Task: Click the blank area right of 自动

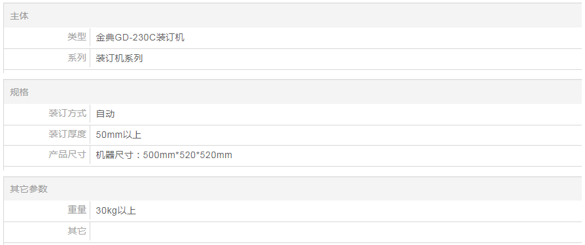Action: click(x=348, y=114)
